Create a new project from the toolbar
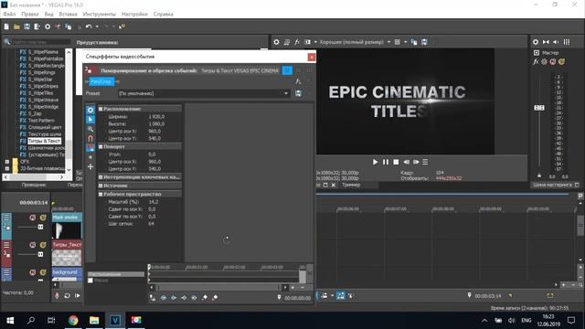The width and height of the screenshot is (585, 329). pyautogui.click(x=6, y=27)
